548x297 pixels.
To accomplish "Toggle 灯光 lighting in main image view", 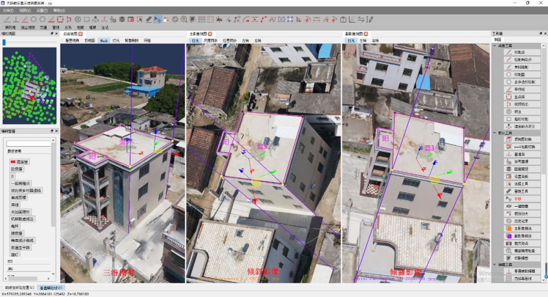I will pos(195,40).
